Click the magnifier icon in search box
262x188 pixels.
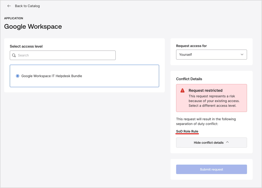(x=14, y=55)
